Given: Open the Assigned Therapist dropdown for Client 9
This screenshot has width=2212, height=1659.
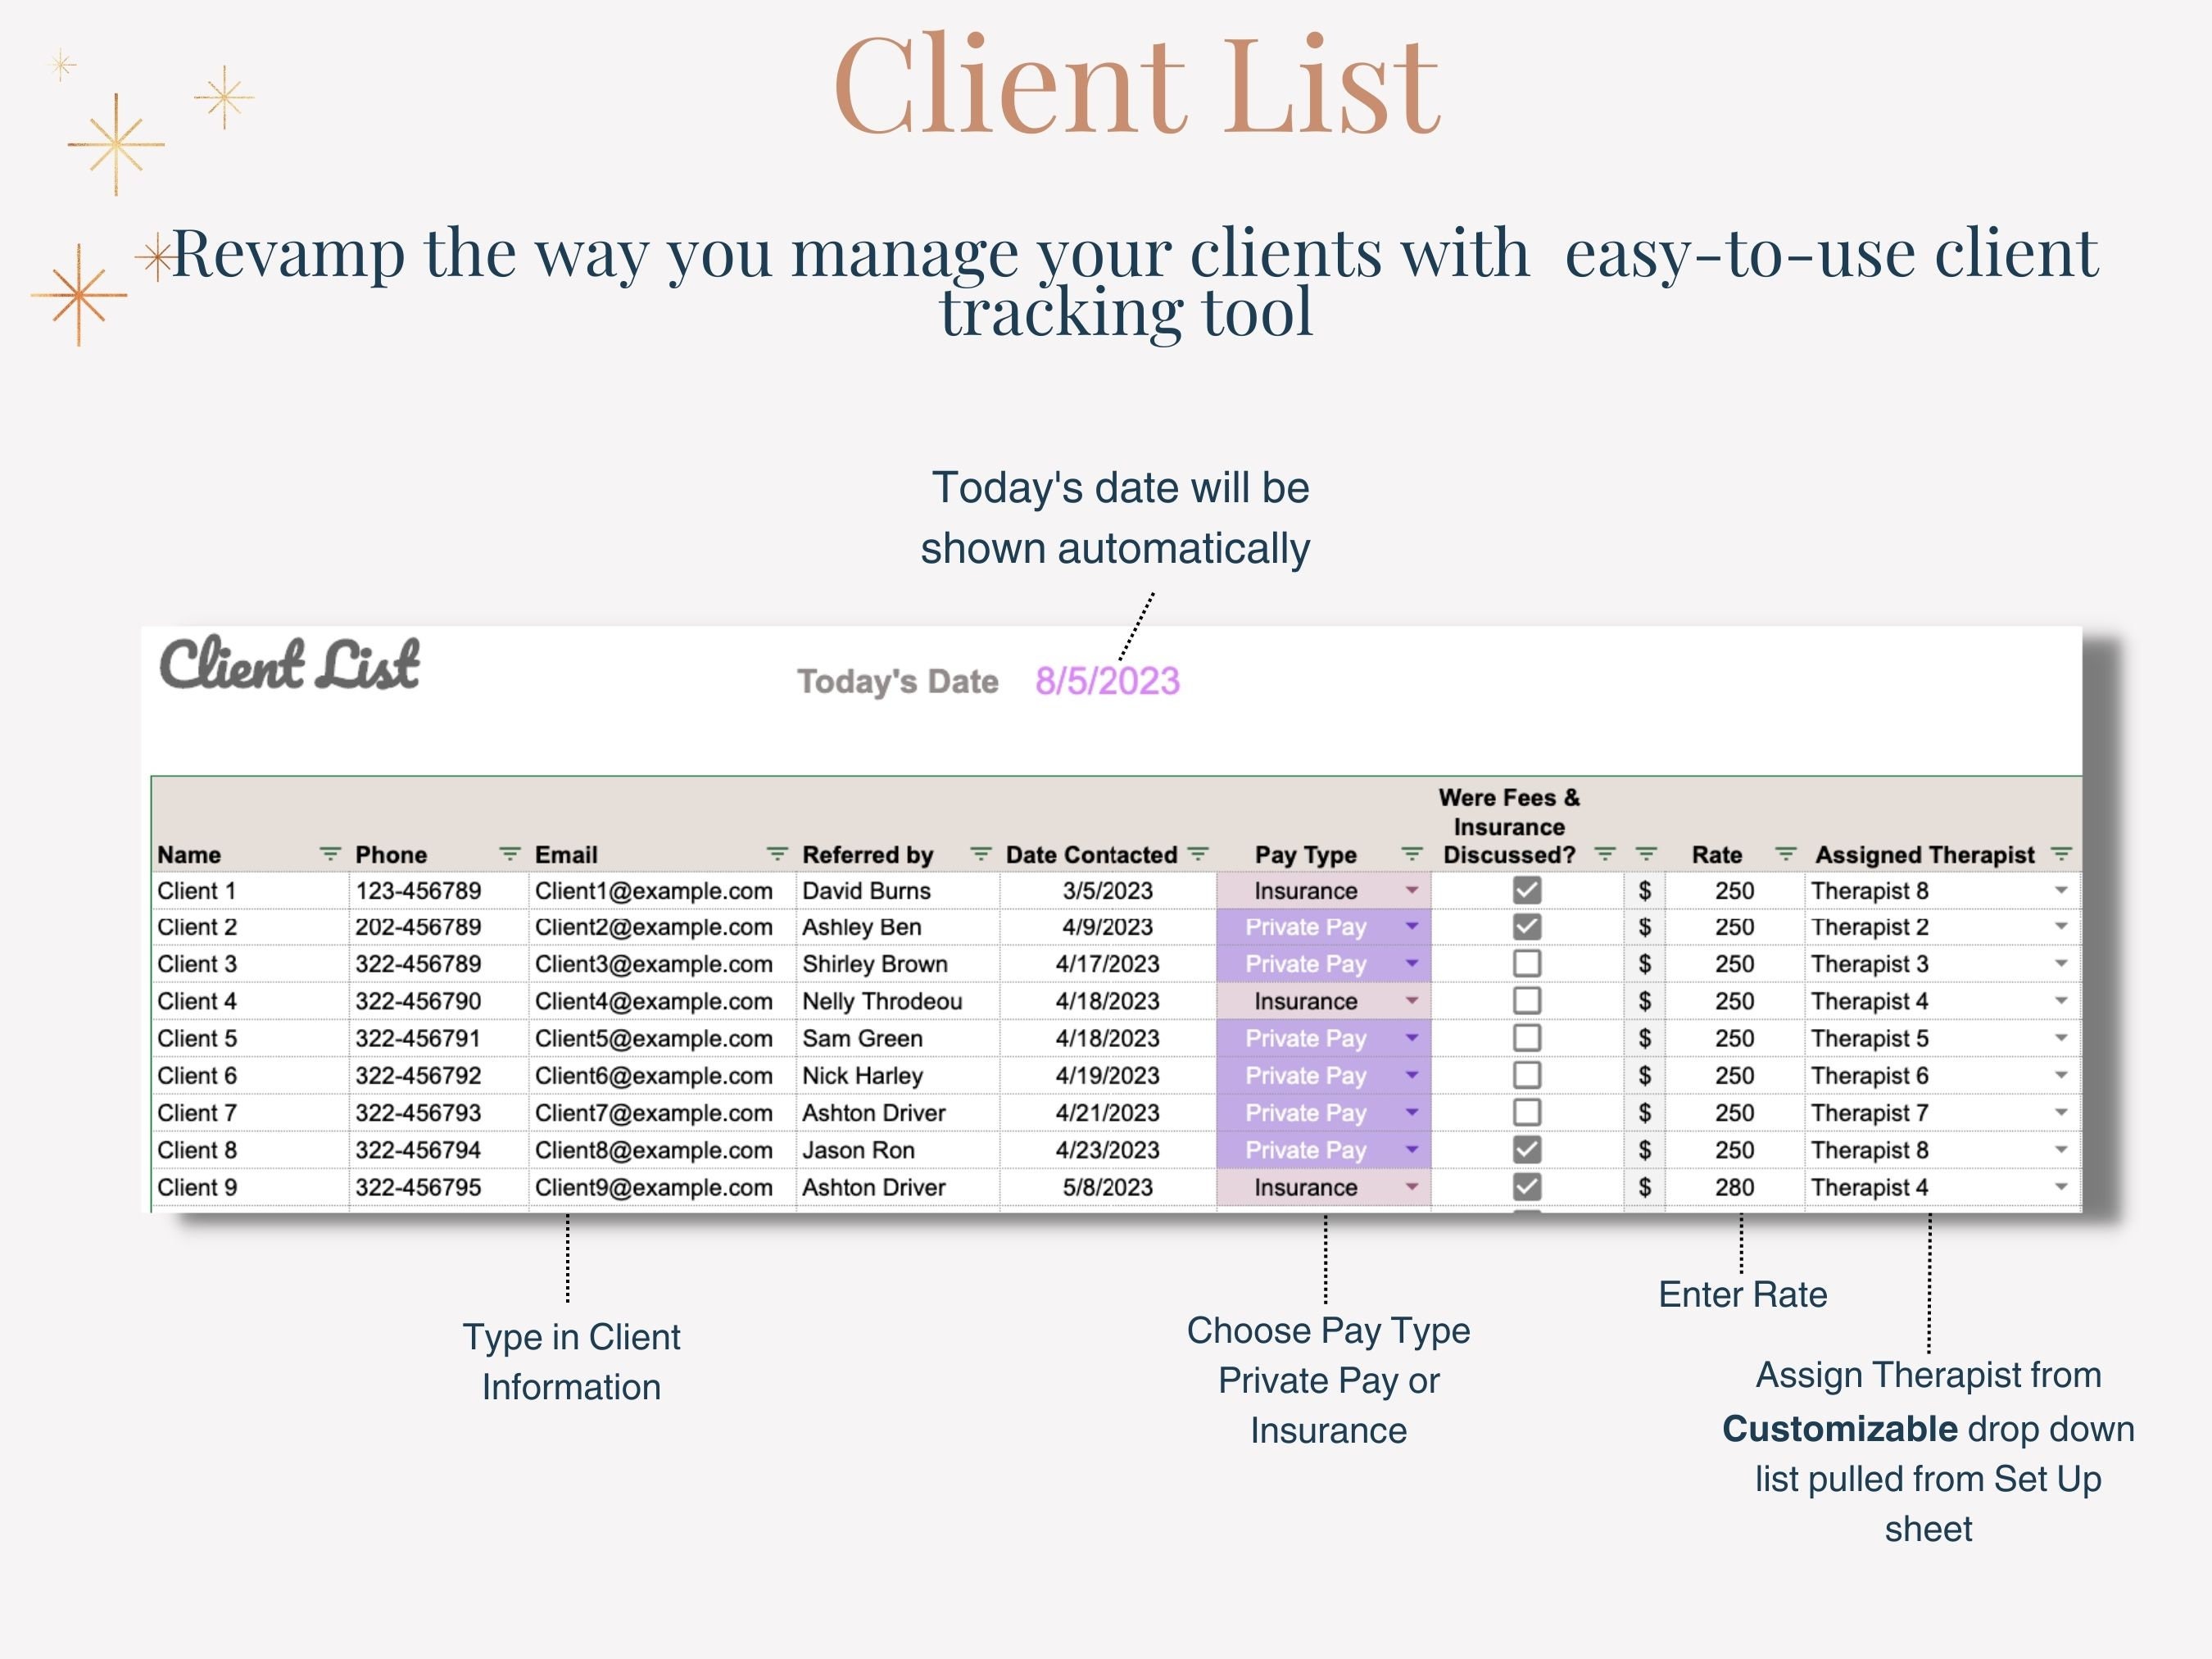Looking at the screenshot, I should [2063, 1187].
